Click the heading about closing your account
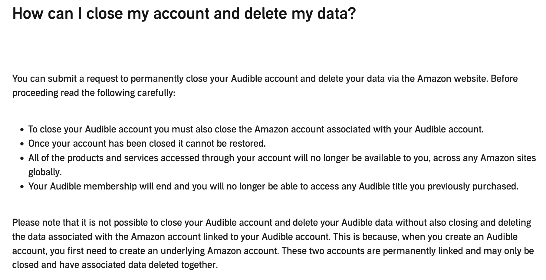This screenshot has height=280, width=546. point(184,14)
